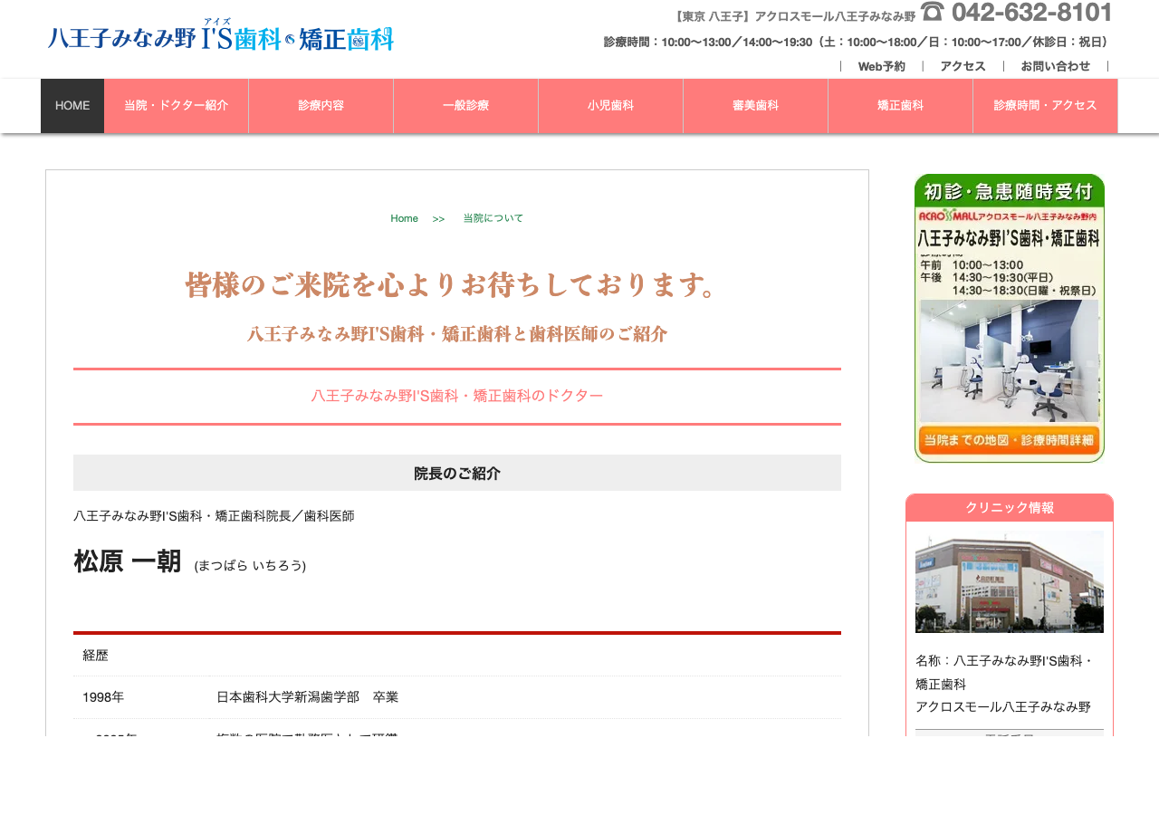Go to 一般診療 page

pyautogui.click(x=466, y=106)
